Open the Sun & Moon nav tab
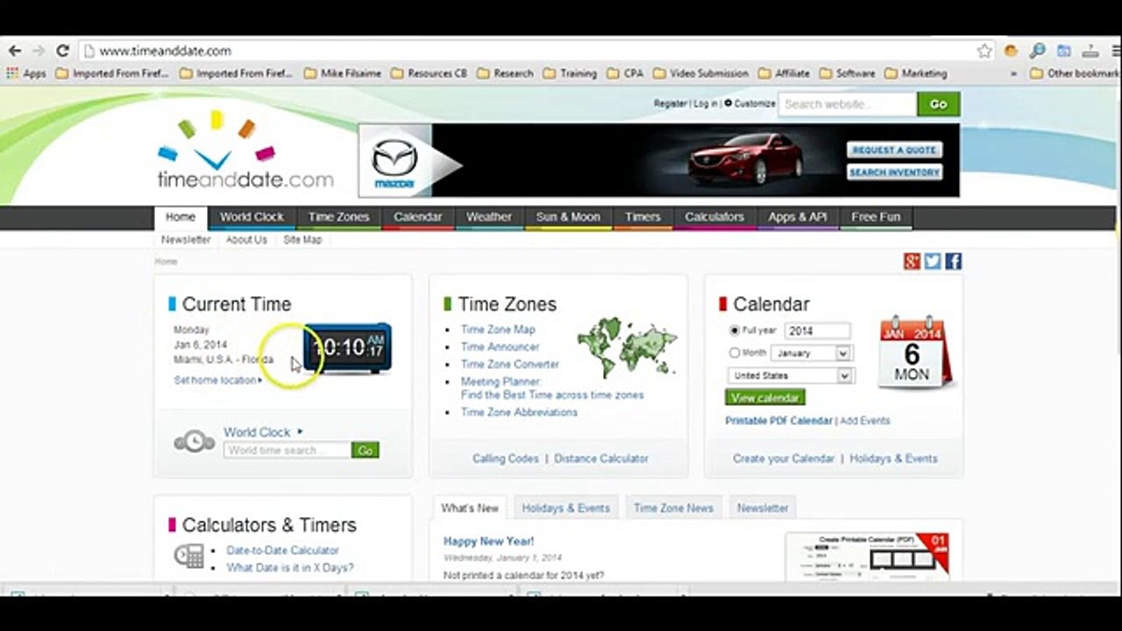Image resolution: width=1122 pixels, height=631 pixels. point(568,217)
